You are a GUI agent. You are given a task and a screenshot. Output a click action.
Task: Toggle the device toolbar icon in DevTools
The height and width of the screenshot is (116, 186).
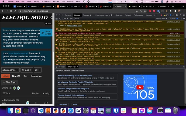pyautogui.click(x=60, y=15)
